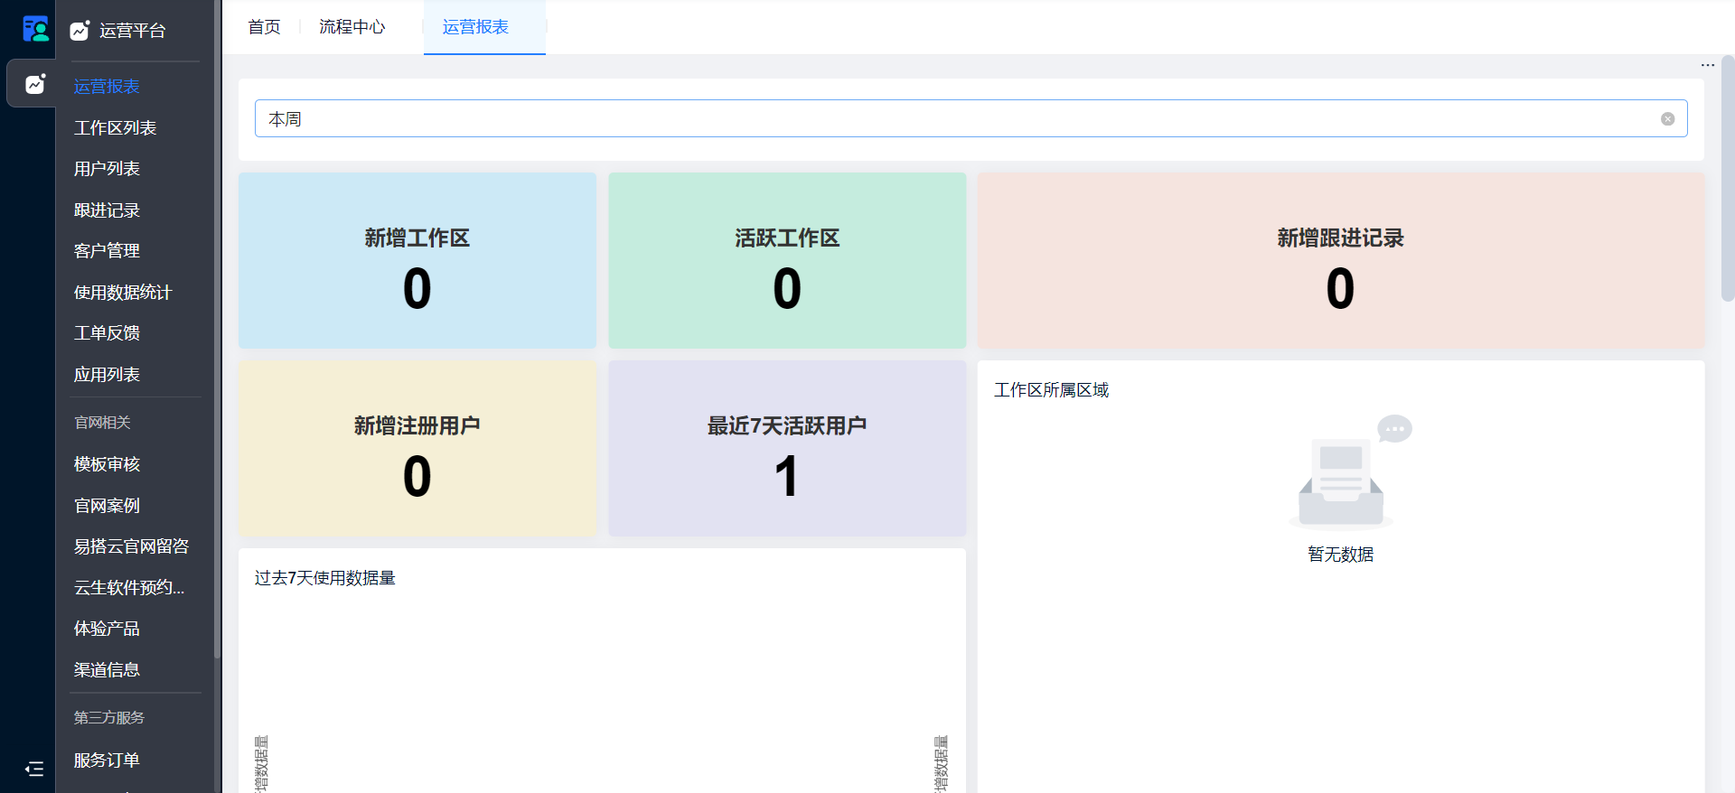Screen dimensions: 1735x793
Task: Click the 新增工作区 statistic card
Action: point(417,261)
